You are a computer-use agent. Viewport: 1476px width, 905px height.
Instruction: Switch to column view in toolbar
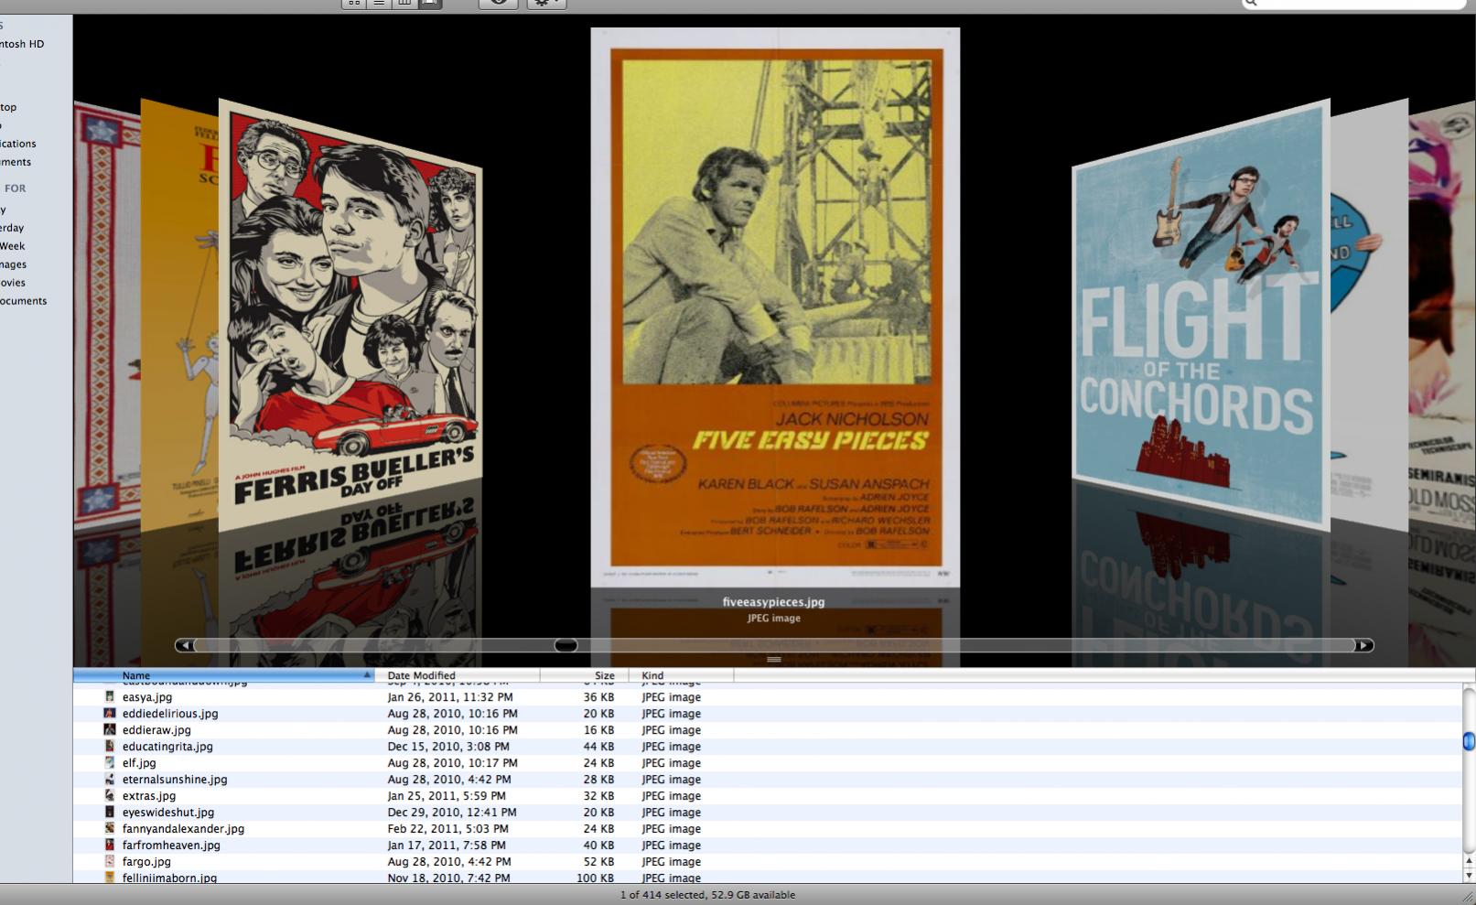pyautogui.click(x=404, y=4)
